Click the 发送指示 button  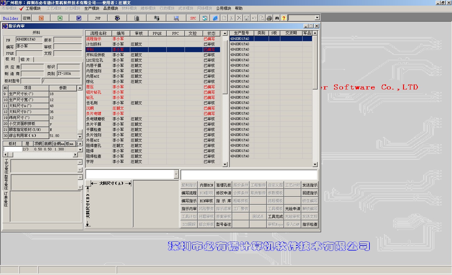[310, 185]
